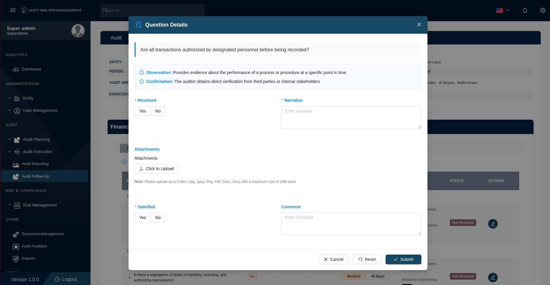Expand the Entity menu chevron

[10, 98]
